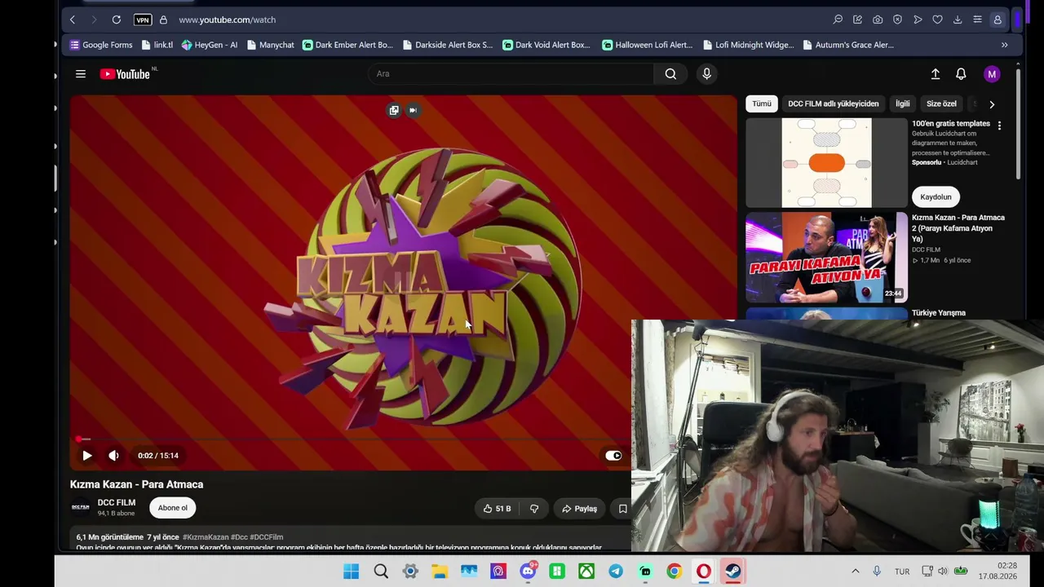This screenshot has width=1044, height=587.
Task: Open Steam from the taskbar
Action: click(x=732, y=572)
